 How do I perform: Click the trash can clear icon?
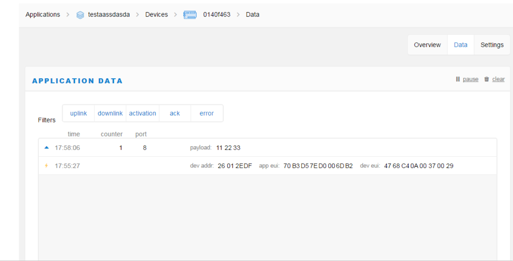click(486, 79)
